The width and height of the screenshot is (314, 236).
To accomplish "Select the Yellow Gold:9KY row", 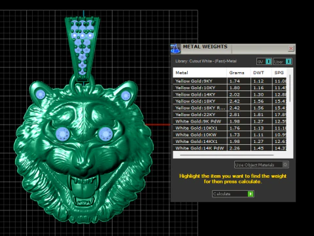I will pyautogui.click(x=230, y=81).
